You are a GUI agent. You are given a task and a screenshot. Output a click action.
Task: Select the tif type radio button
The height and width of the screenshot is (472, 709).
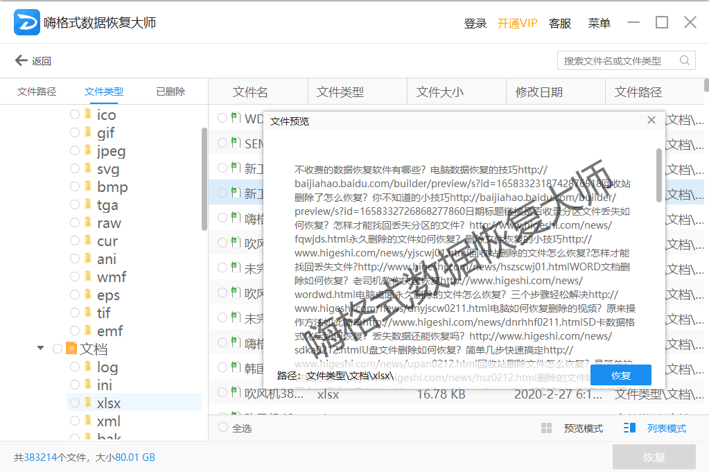[x=75, y=313]
